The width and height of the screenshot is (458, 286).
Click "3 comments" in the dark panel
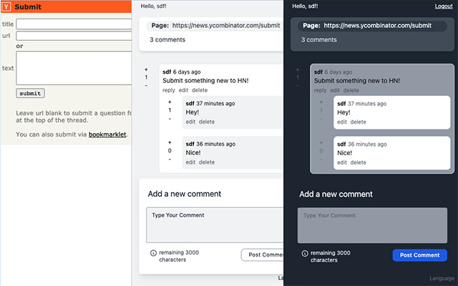318,40
